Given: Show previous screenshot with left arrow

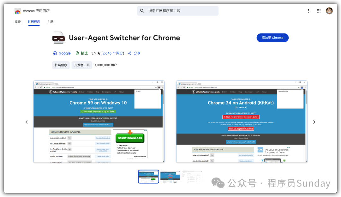Looking at the screenshot, I should click(x=27, y=122).
